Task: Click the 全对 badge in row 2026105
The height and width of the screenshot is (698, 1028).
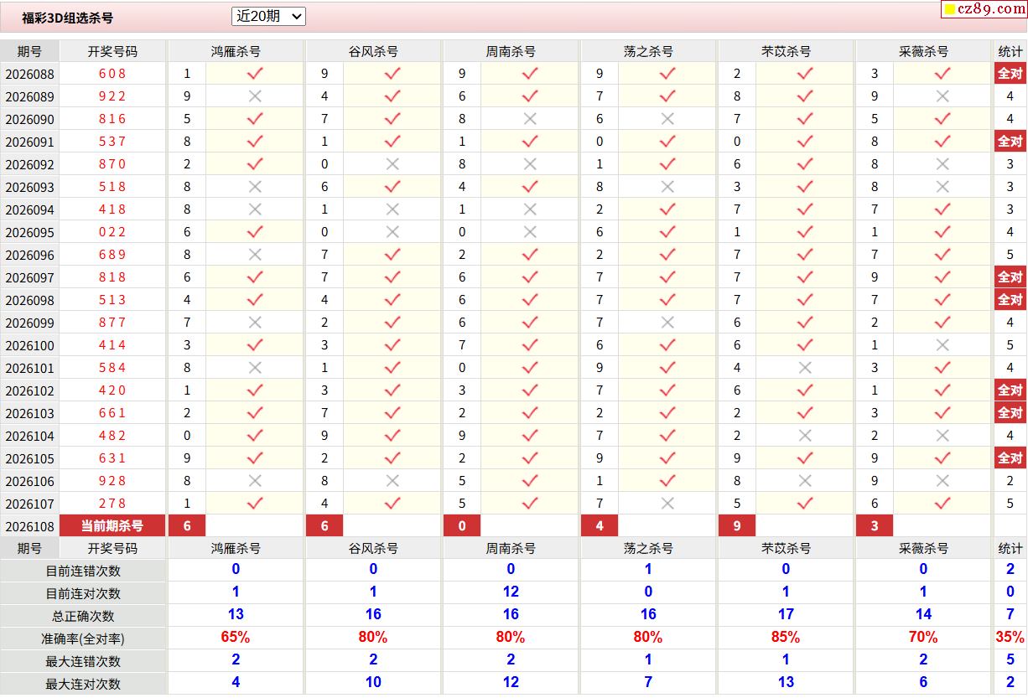Action: pos(1010,458)
